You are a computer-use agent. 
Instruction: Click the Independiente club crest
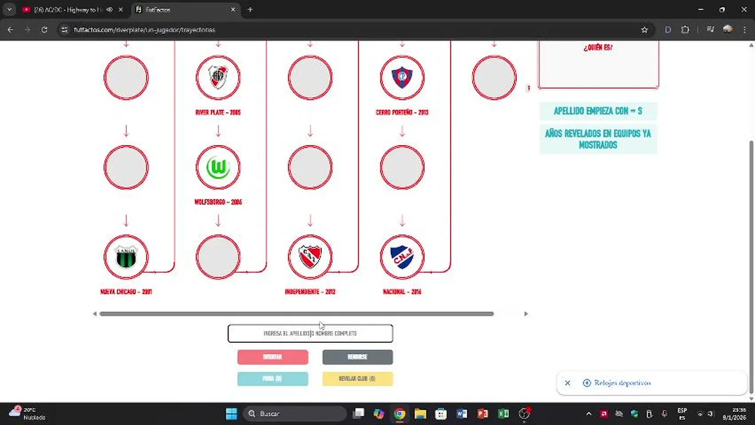310,257
